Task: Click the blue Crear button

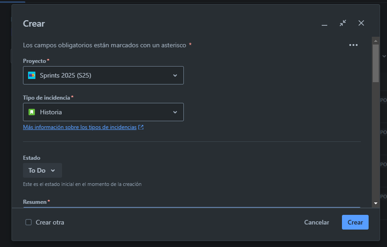Action: [355, 222]
